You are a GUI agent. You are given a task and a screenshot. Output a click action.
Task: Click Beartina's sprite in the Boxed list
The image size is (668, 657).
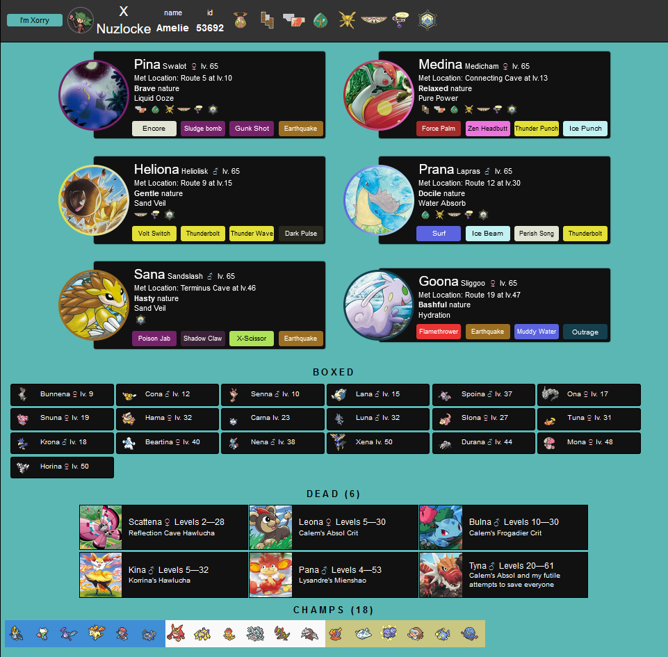point(129,443)
